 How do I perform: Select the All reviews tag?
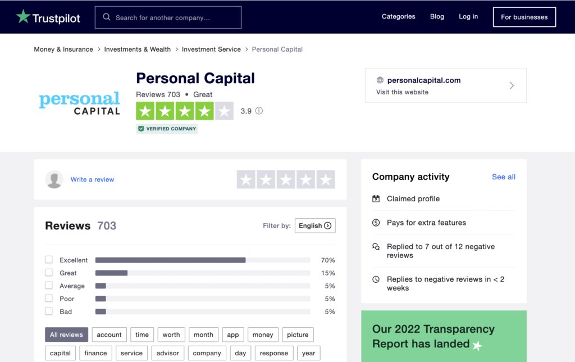pyautogui.click(x=66, y=334)
